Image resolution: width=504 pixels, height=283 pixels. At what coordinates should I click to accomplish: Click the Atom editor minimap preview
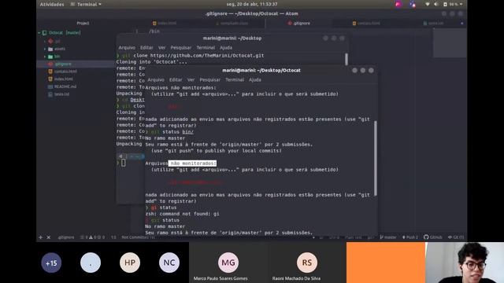tap(450, 42)
